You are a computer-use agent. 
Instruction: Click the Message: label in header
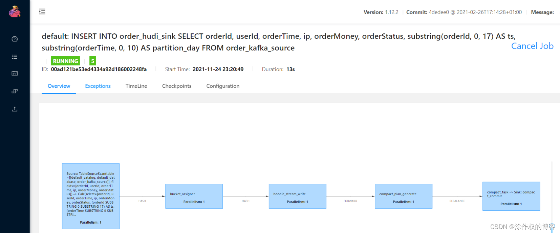(x=542, y=12)
